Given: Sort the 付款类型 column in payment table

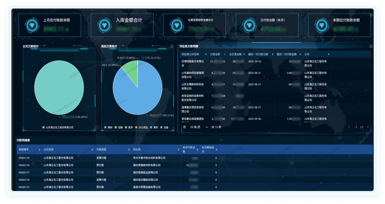Looking at the screenshot, I should pyautogui.click(x=129, y=150).
